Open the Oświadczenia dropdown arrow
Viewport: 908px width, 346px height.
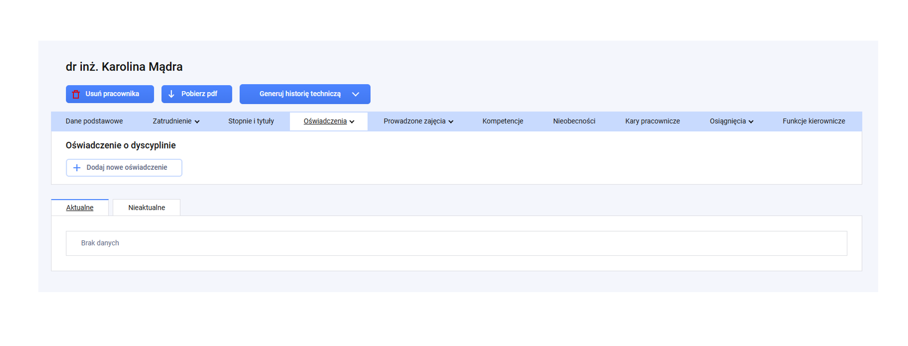click(352, 121)
